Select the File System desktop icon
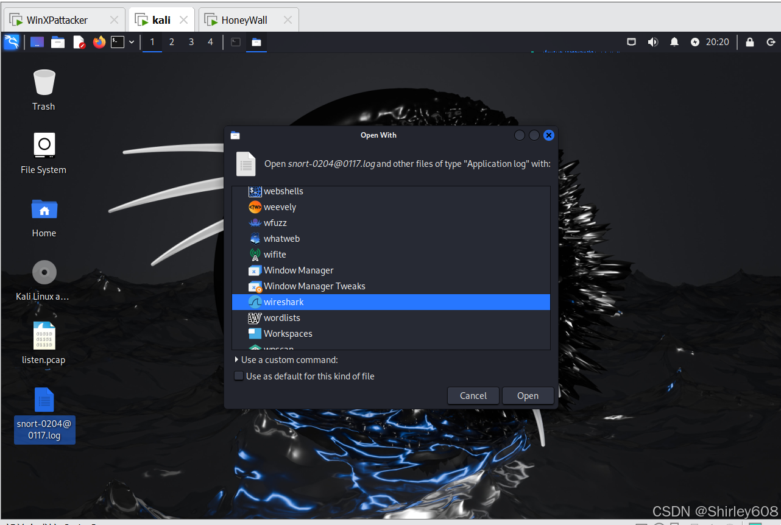 click(x=44, y=153)
